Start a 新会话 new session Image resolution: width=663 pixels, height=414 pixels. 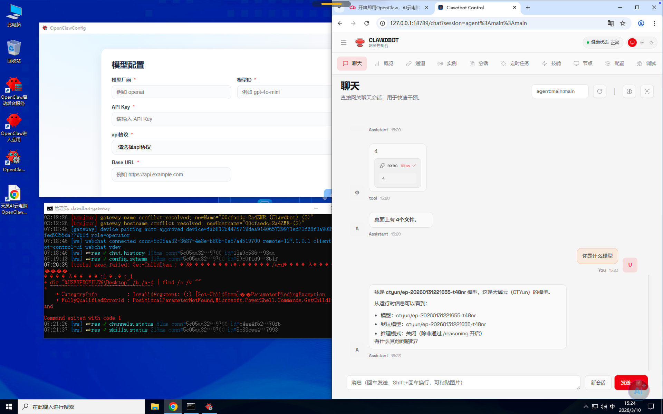(x=598, y=383)
